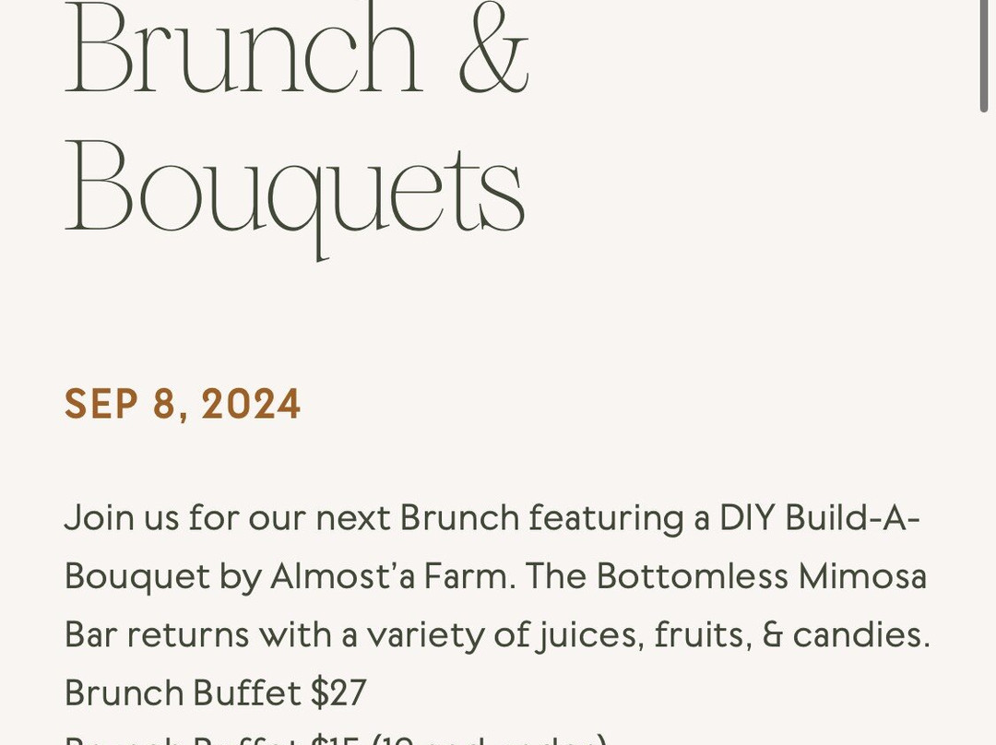
Task: Click the word 'candies.' ending the sentence
Action: (861, 634)
